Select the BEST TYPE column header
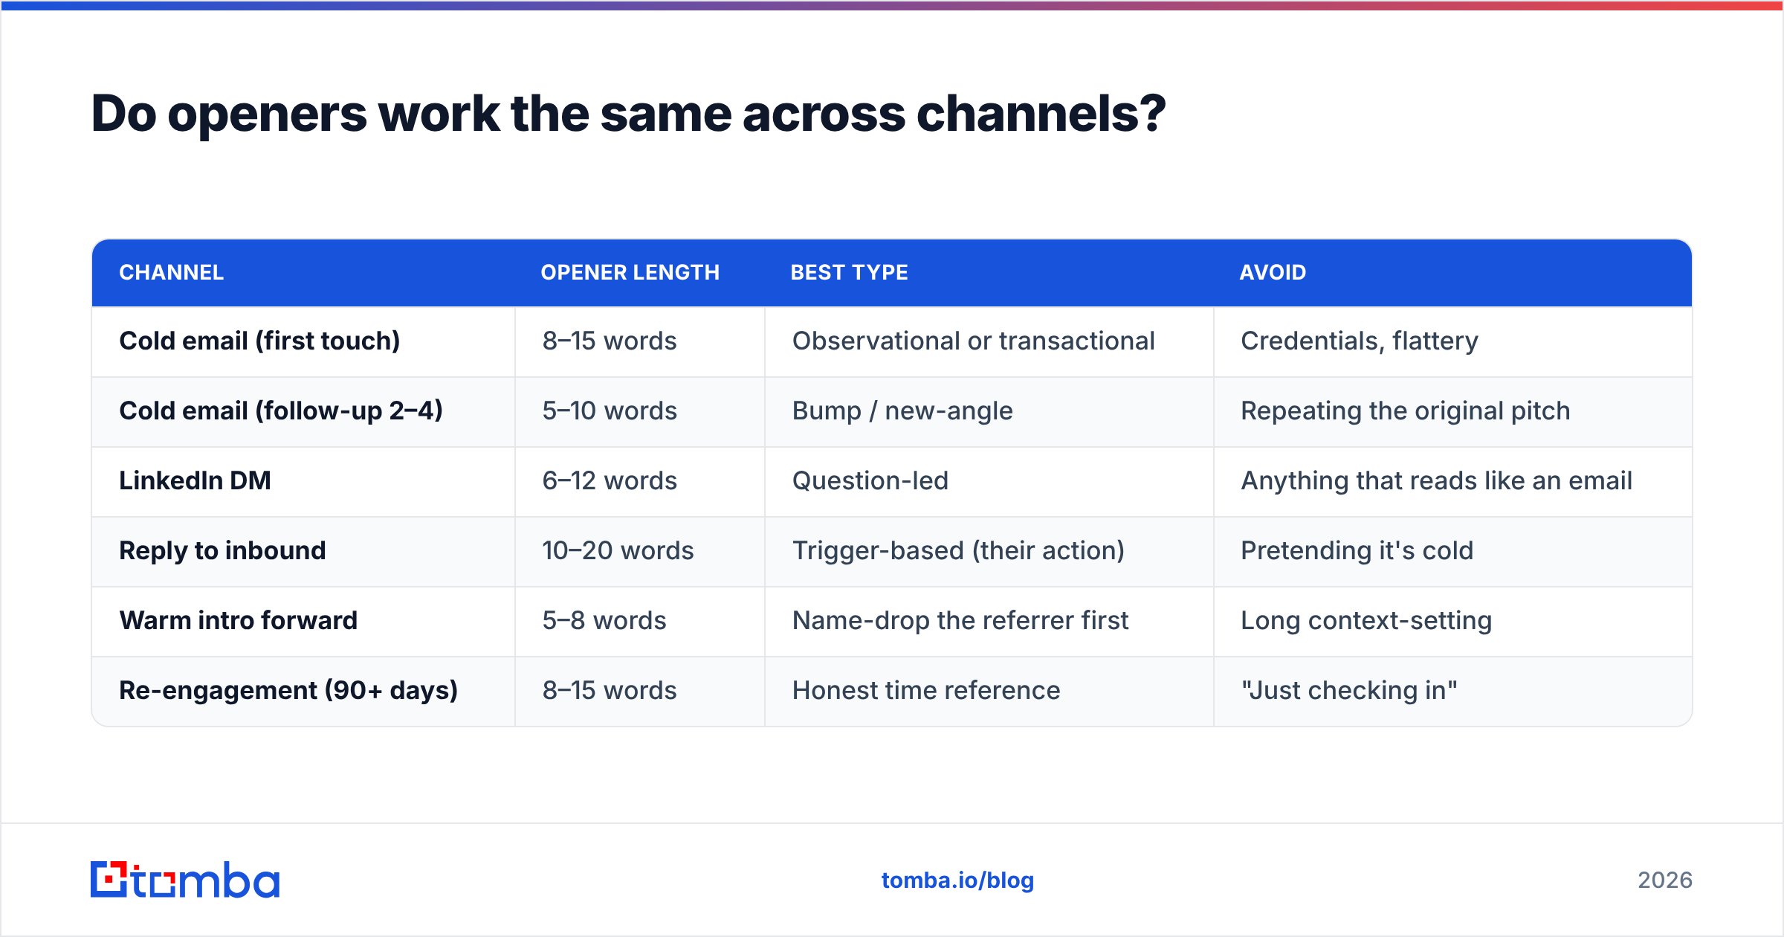This screenshot has height=937, width=1784. [x=850, y=272]
